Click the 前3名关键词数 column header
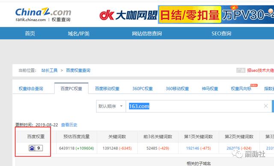Image resolution: width=274 pixels, height=166 pixels. coord(158,136)
